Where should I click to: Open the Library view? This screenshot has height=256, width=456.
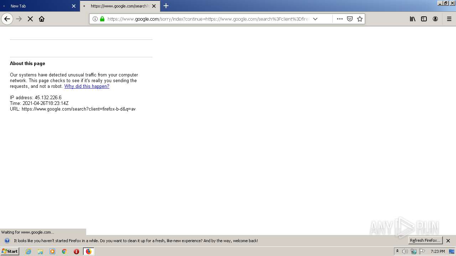coord(413,19)
